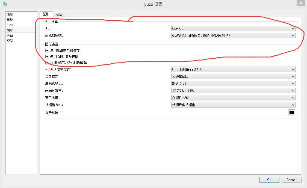Expand the 着色器后端 GLASM dropdown
The height and width of the screenshot is (188, 307).
[233, 35]
